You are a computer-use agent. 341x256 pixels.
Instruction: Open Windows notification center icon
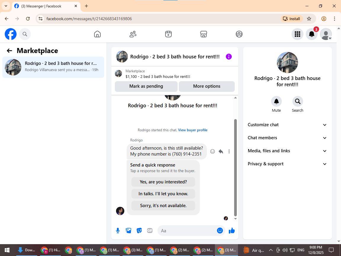point(331,250)
